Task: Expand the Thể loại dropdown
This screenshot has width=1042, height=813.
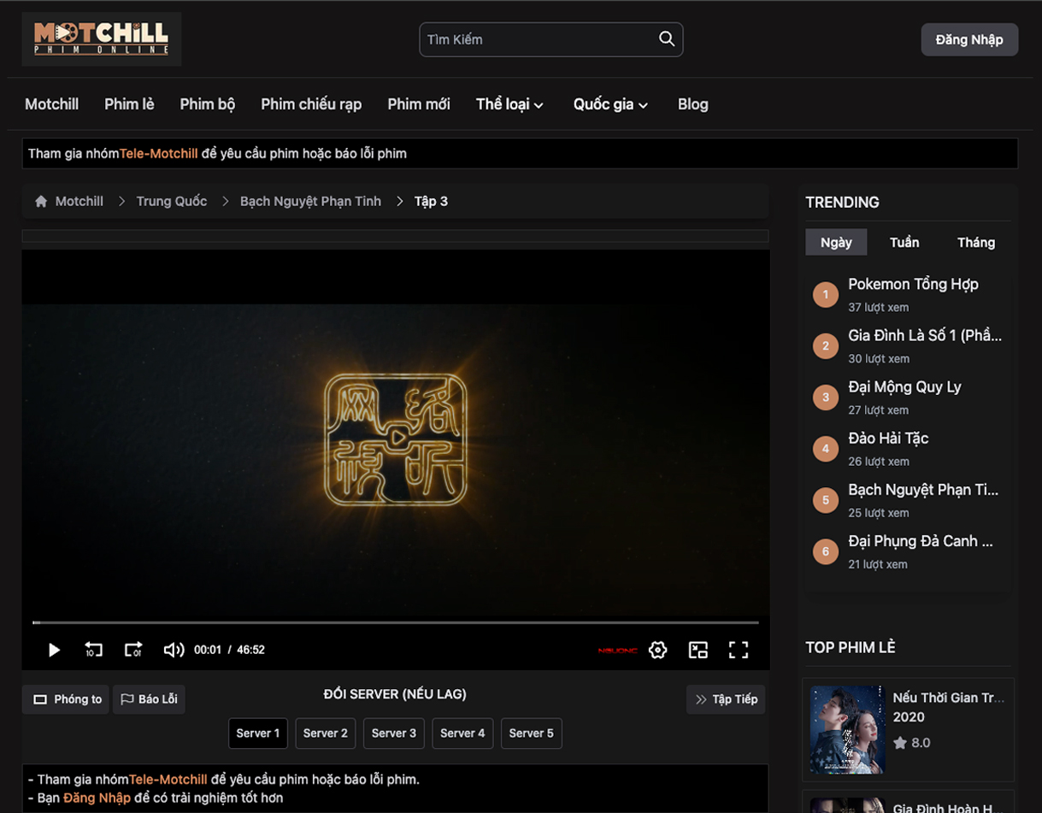Action: click(x=509, y=104)
